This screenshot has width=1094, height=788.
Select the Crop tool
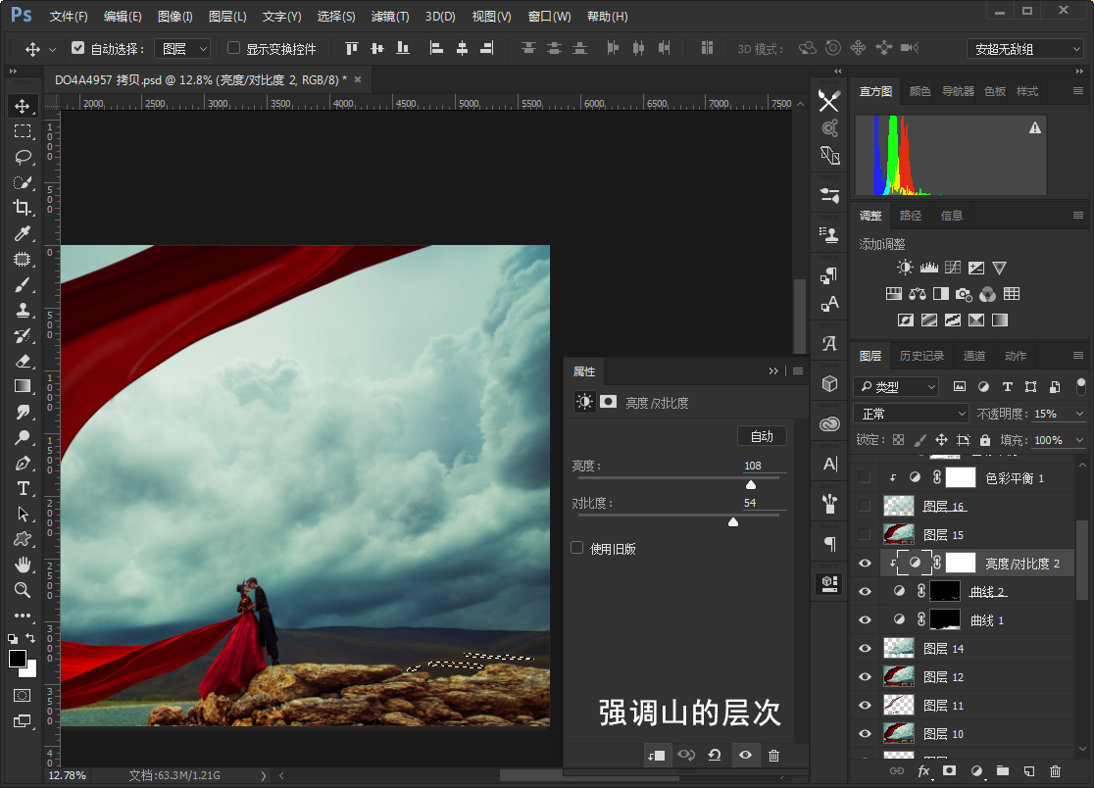[23, 208]
